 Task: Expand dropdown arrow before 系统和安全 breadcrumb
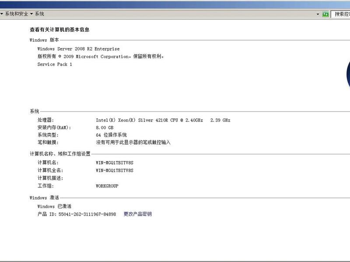point(2,14)
